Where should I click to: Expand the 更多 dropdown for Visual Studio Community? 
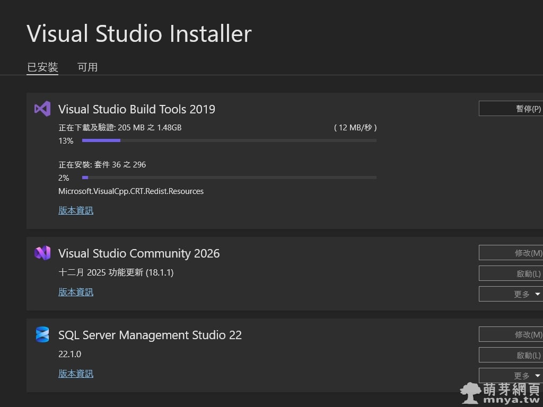(x=511, y=294)
